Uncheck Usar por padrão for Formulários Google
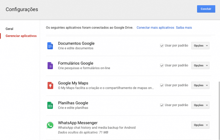Image resolution: width=220 pixels, height=140 pixels. pos(162,65)
